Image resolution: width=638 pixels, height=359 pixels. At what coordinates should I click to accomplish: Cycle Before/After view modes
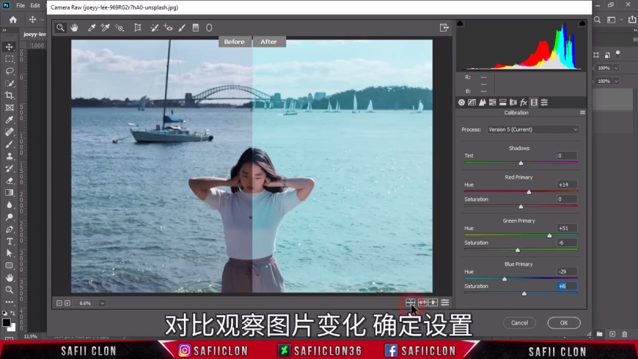click(x=410, y=303)
